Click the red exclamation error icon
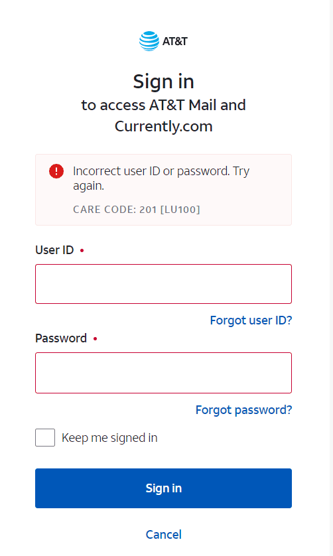 [56, 171]
